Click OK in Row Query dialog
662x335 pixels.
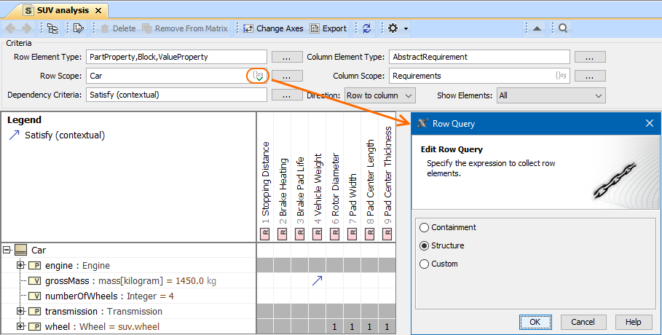click(x=535, y=322)
